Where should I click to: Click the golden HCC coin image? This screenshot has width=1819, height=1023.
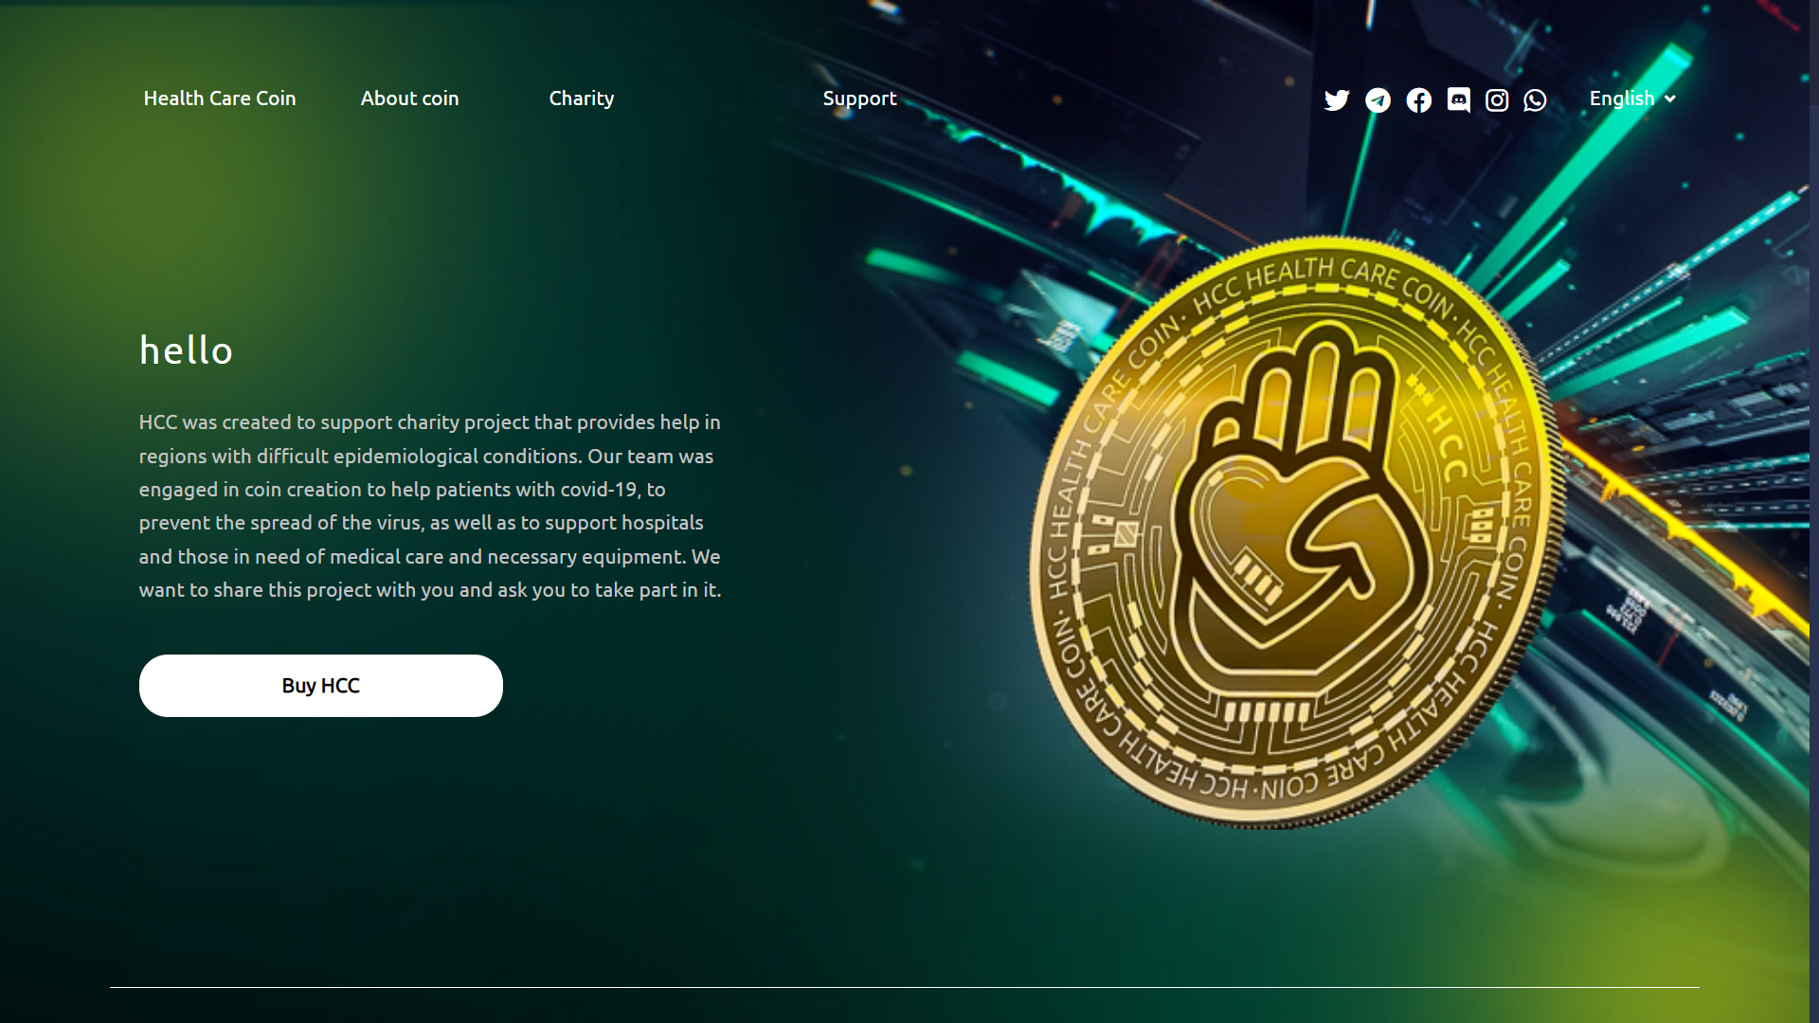point(1296,530)
